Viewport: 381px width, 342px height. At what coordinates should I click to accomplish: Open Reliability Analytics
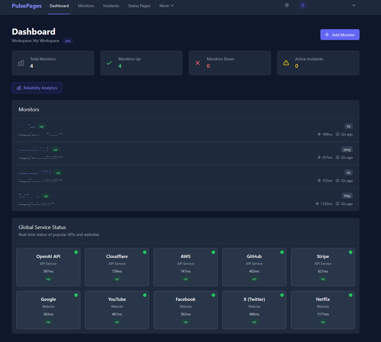[x=37, y=88]
